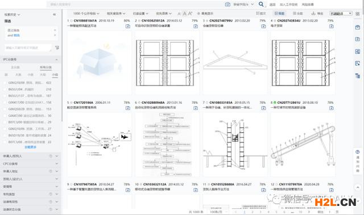Screen dimensions: 364x215
Task: Open the CN207712861U conveyor drawing thumbnail
Action: tap(303, 145)
